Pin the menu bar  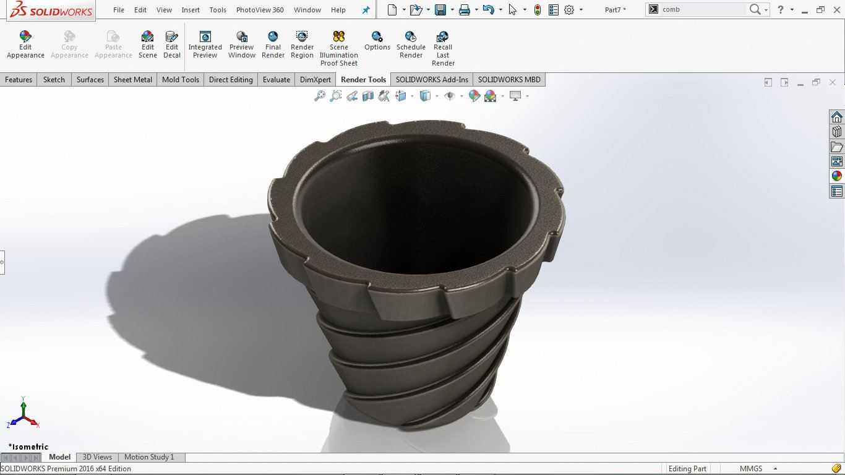[x=366, y=10]
